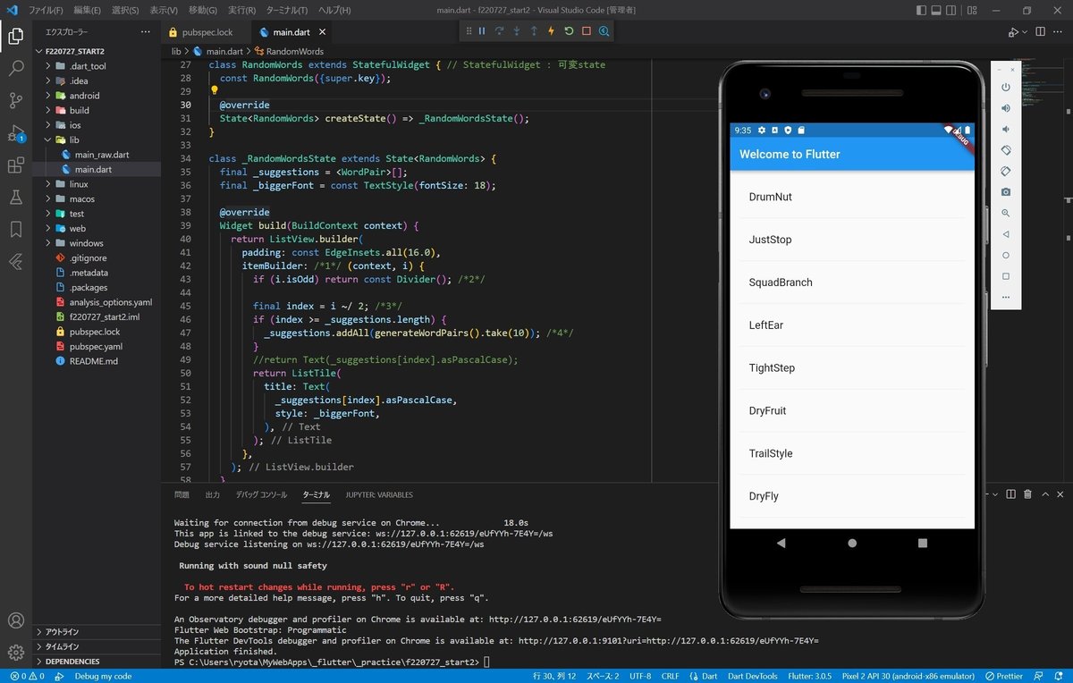Open the Run and Debug view
The width and height of the screenshot is (1073, 683).
16,133
